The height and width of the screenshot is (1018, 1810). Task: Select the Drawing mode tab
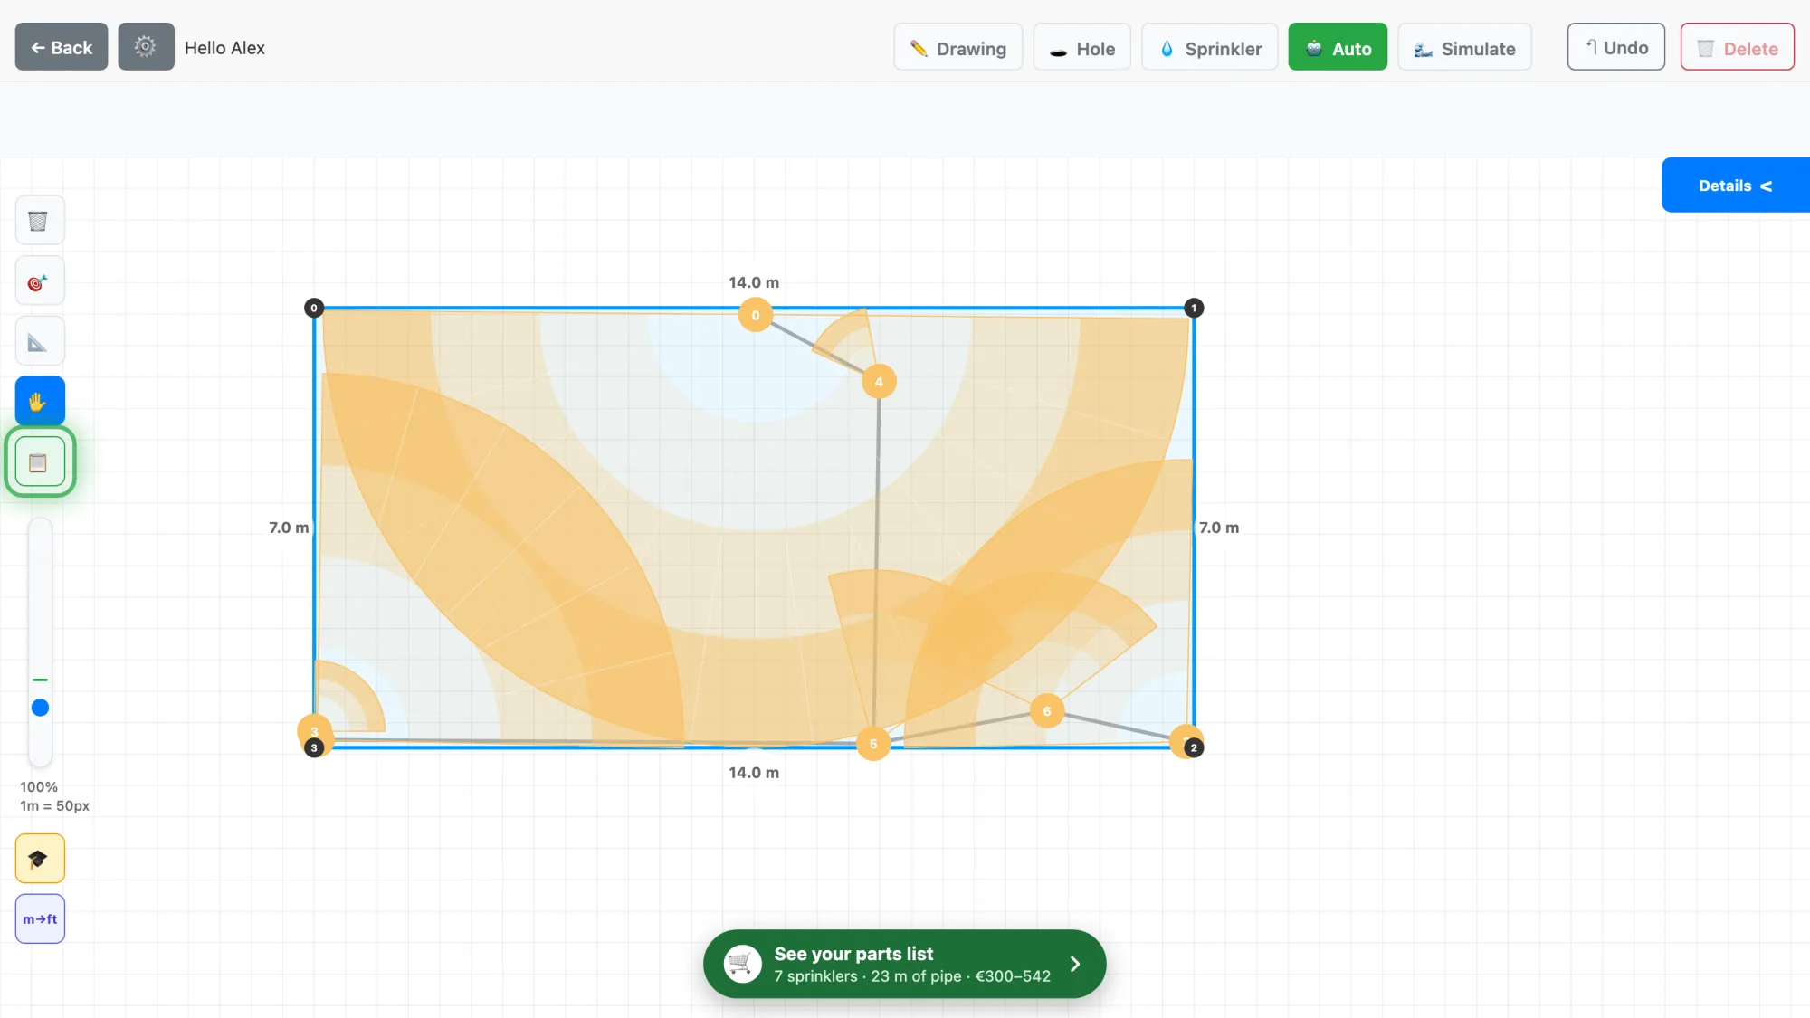[x=958, y=48]
